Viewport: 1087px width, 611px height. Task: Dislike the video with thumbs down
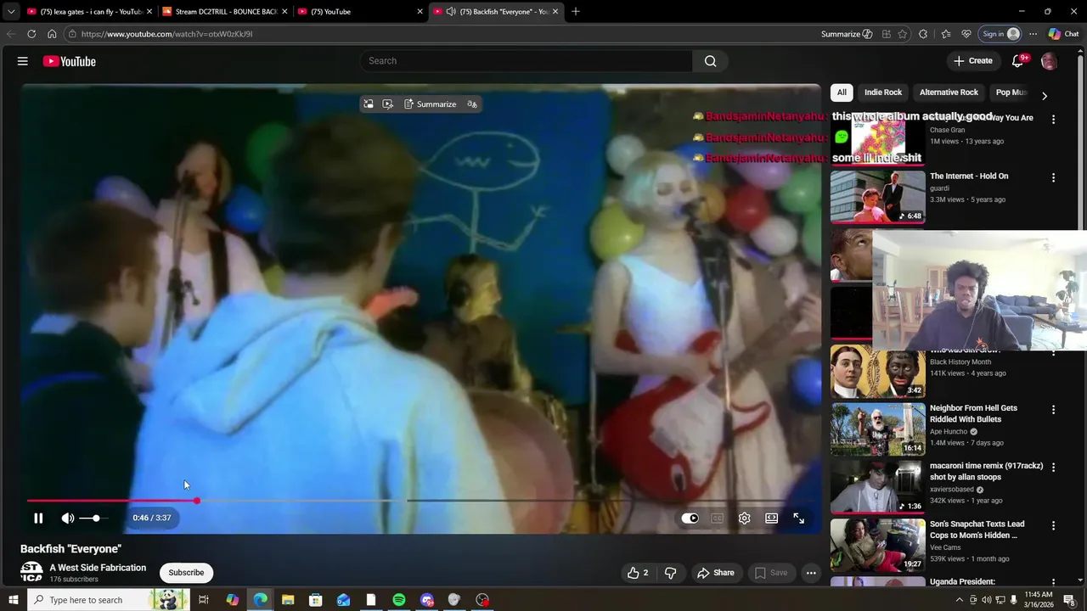coord(670,573)
